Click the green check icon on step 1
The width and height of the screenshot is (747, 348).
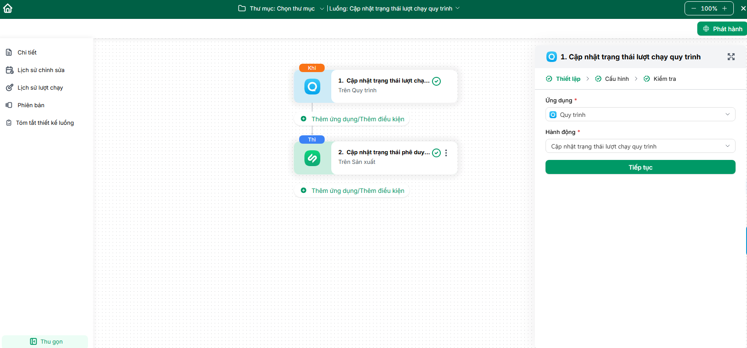[x=436, y=81]
